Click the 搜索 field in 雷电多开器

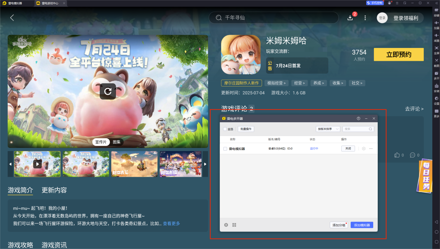point(358,129)
